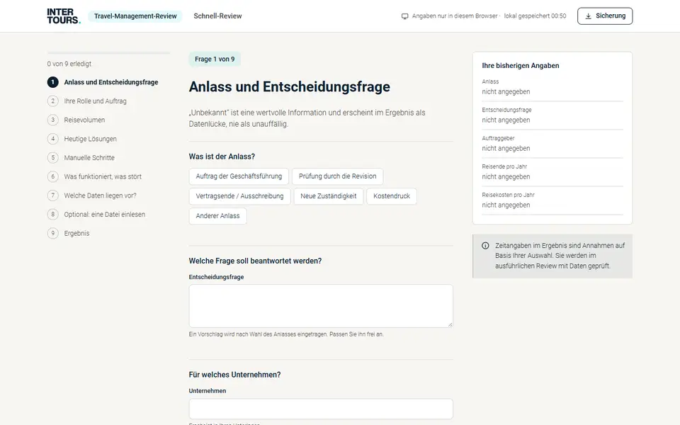Select 'Anderer Anlass' option
This screenshot has width=680, height=425.
pos(217,216)
